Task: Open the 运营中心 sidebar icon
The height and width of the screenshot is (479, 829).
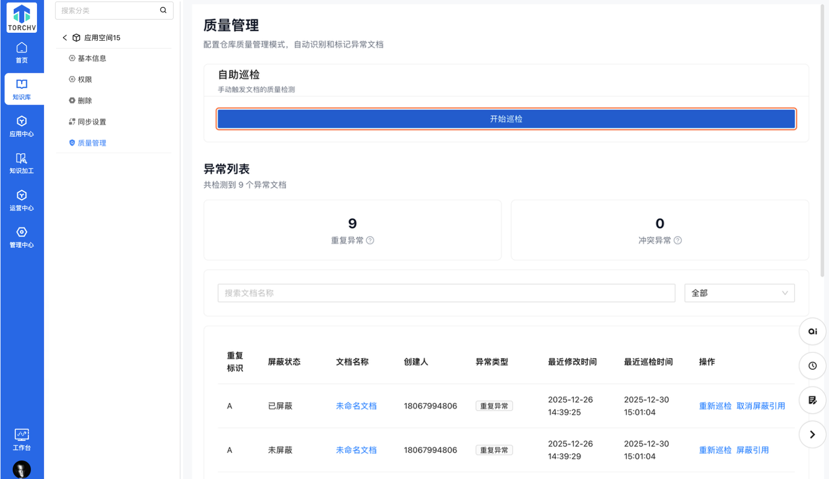Action: point(22,200)
